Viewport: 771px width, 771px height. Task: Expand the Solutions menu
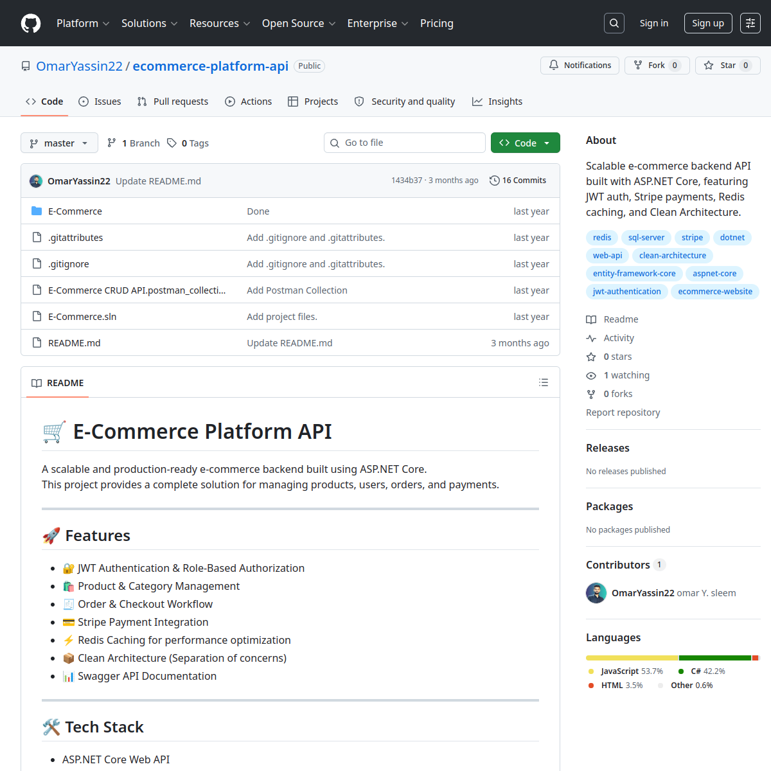click(149, 23)
